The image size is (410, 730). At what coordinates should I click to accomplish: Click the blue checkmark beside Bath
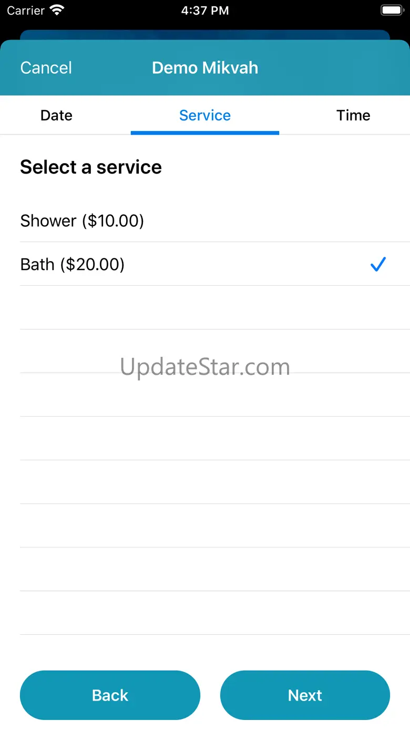point(378,264)
